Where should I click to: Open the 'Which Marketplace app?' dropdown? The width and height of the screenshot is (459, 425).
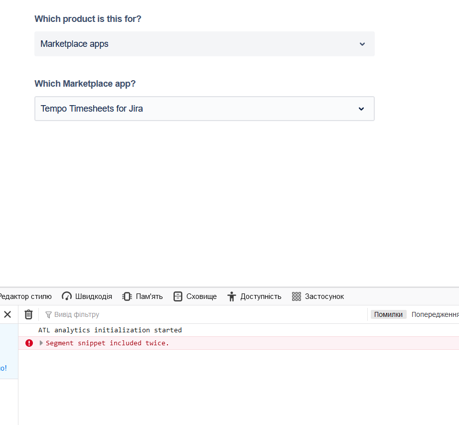point(204,109)
